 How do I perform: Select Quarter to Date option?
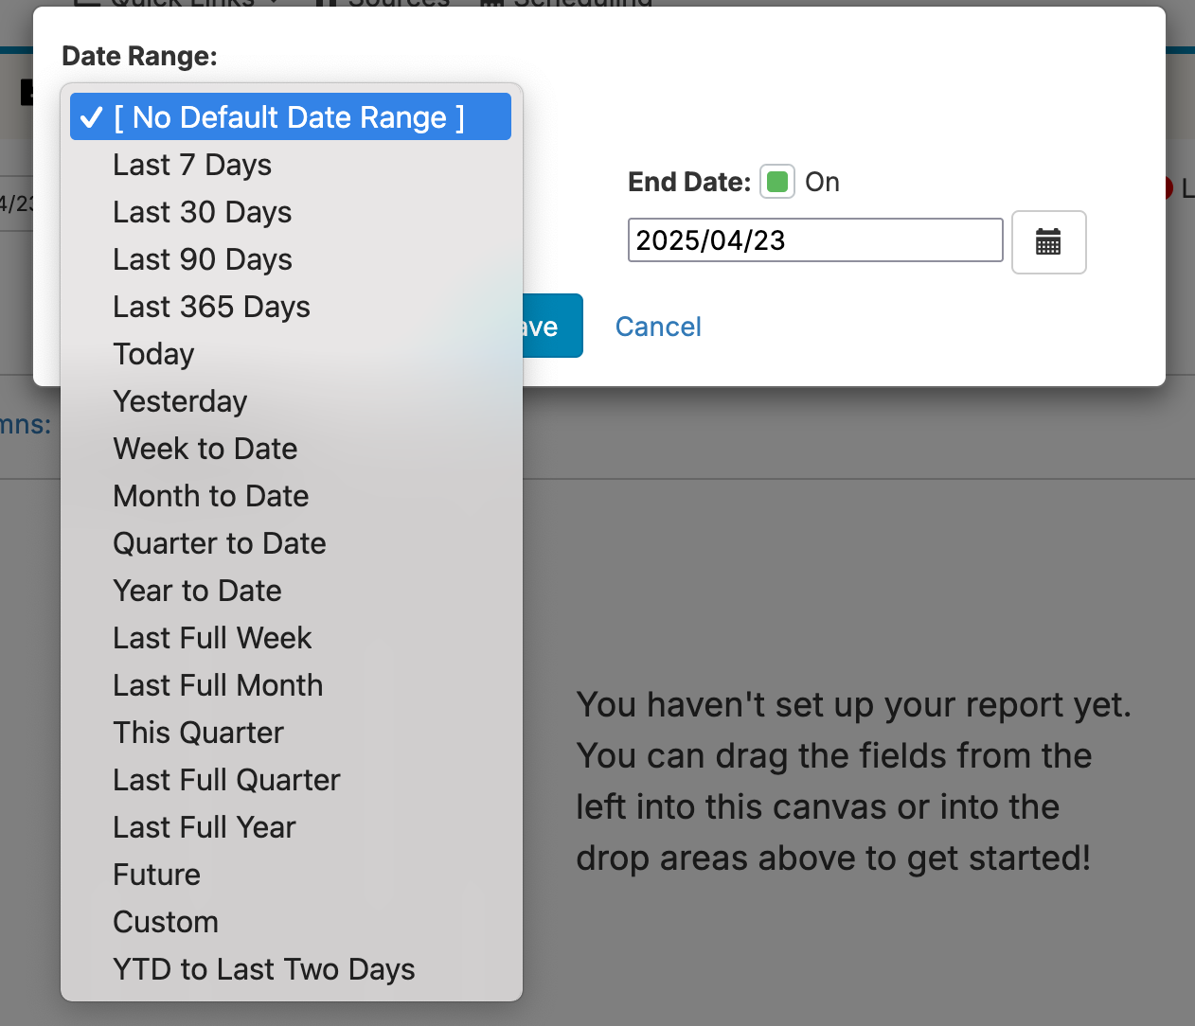click(220, 543)
